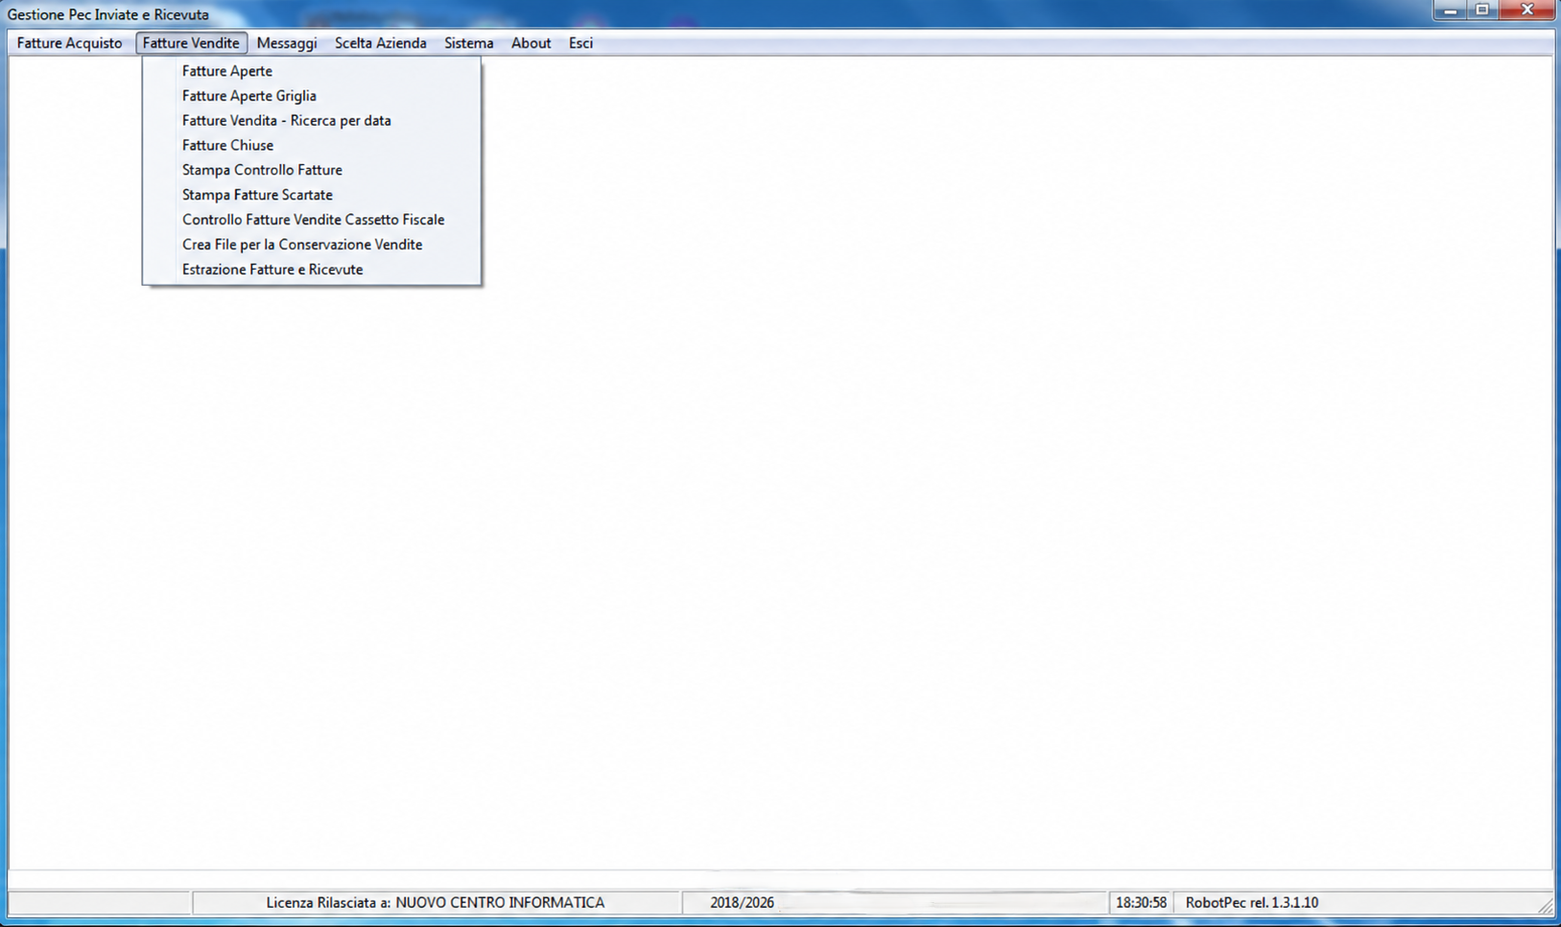The height and width of the screenshot is (927, 1561).
Task: Choose Stampa Controllo Fatture
Action: pos(312,170)
